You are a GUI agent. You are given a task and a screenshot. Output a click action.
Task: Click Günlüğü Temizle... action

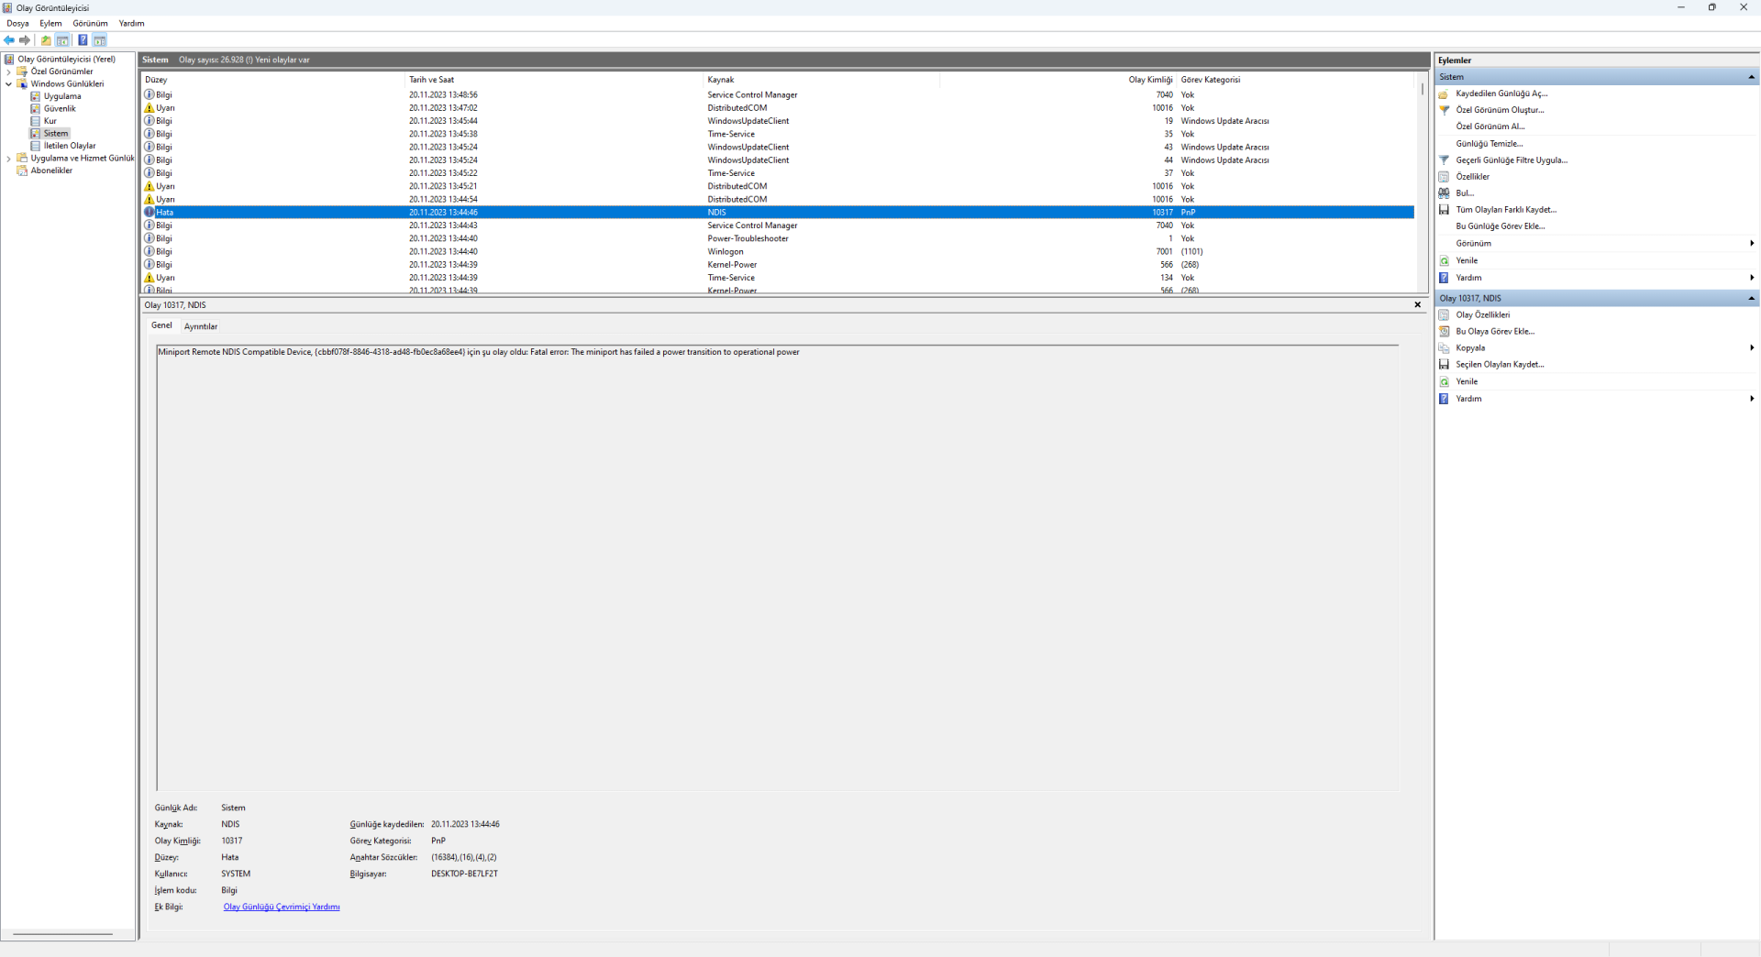click(1490, 144)
